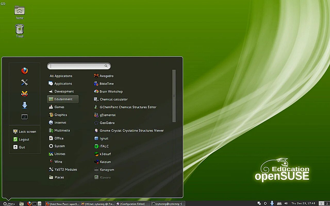The height and width of the screenshot is (206, 330).
Task: Open the clock showing Thu Dec 29
Action: click(303, 203)
